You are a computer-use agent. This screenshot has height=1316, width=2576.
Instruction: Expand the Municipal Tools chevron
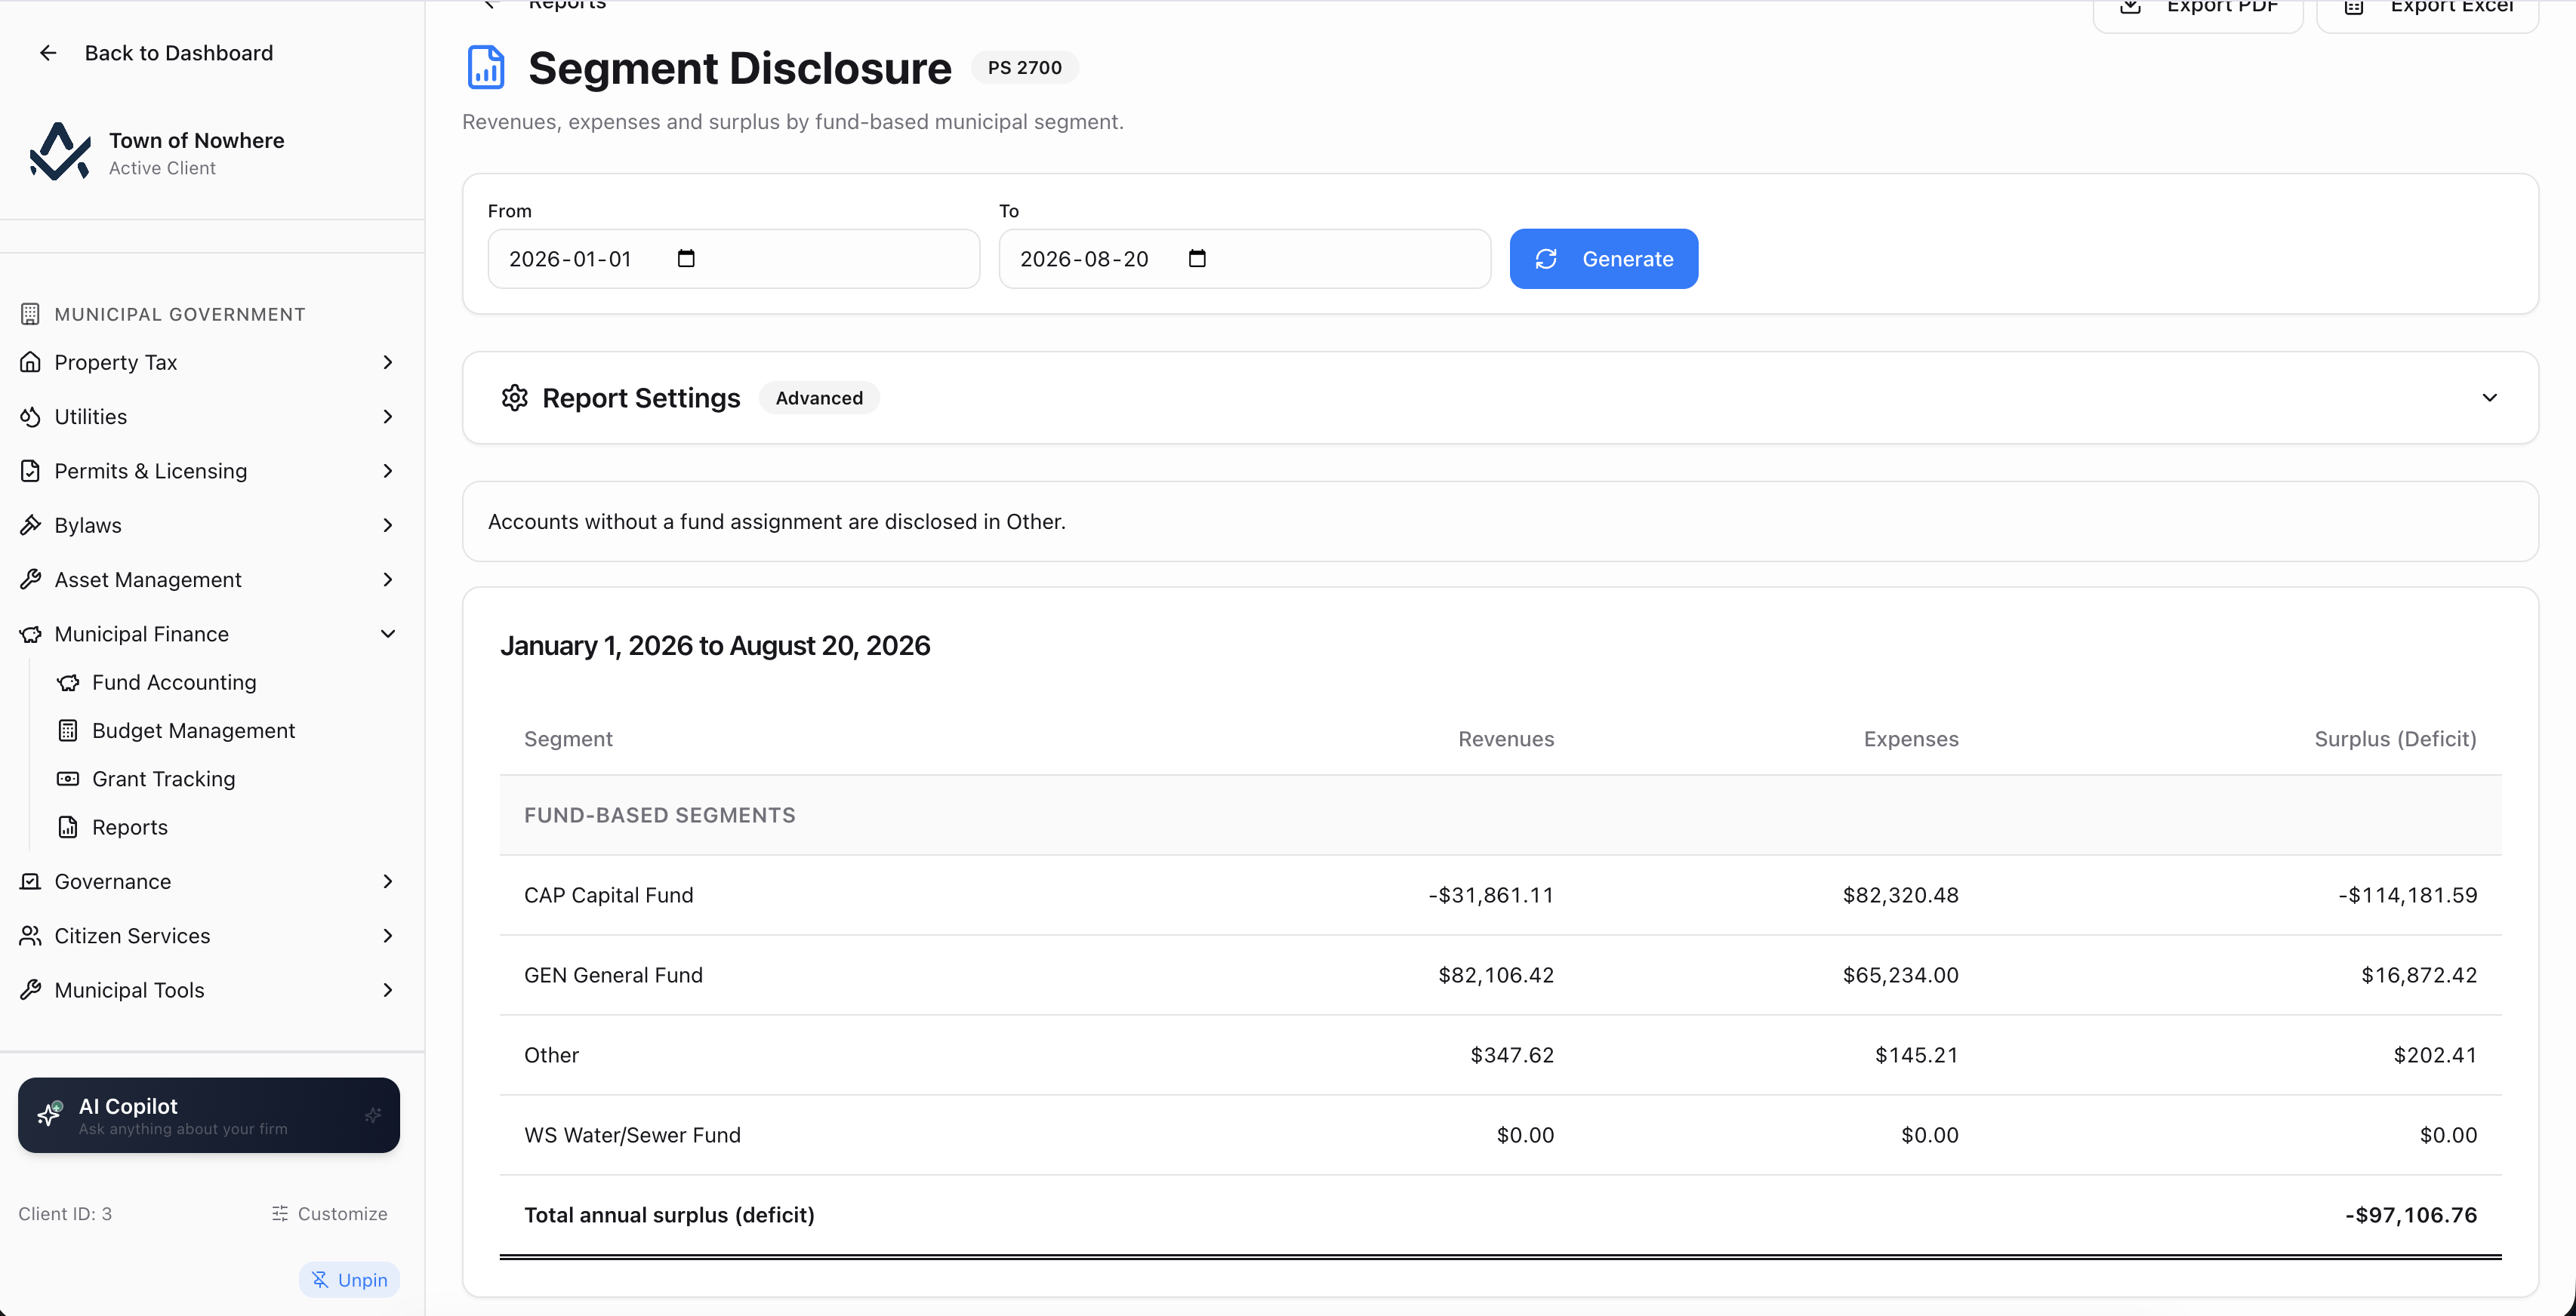388,990
